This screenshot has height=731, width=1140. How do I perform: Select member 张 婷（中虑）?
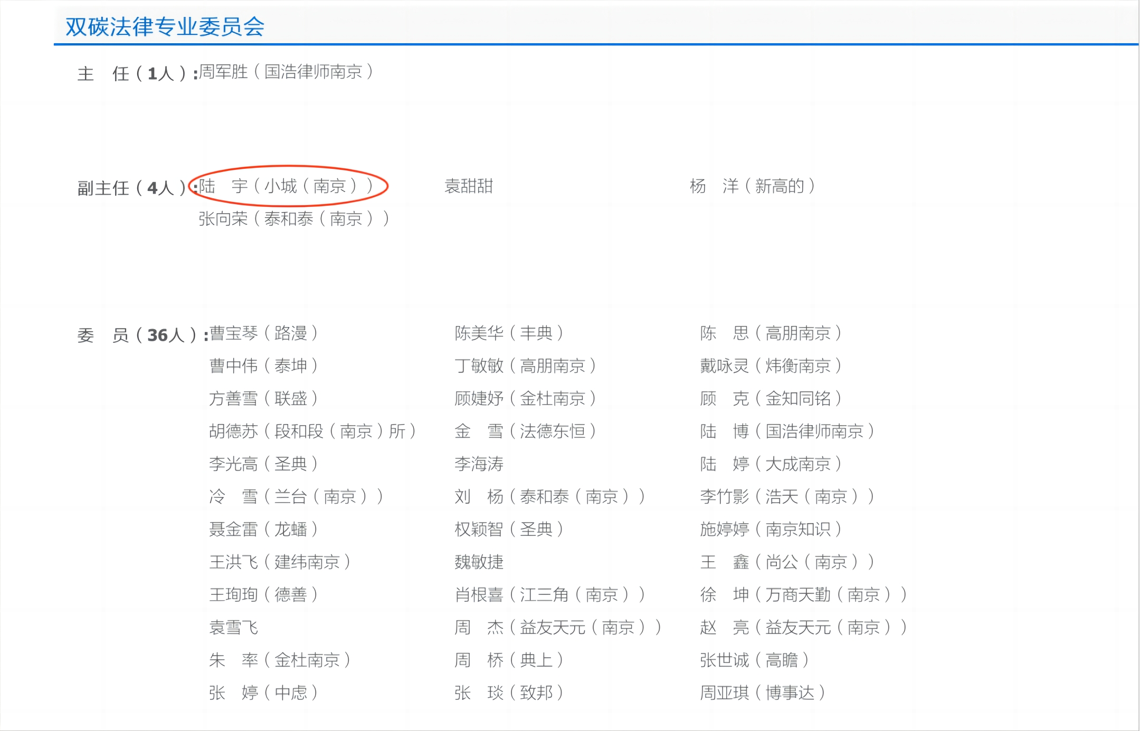264,693
